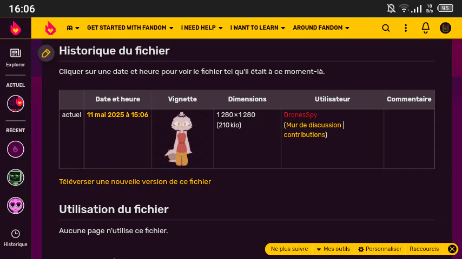Image resolution: width=462 pixels, height=259 pixels.
Task: Click the 1 280×1 280 dimensions text
Action: (x=236, y=114)
